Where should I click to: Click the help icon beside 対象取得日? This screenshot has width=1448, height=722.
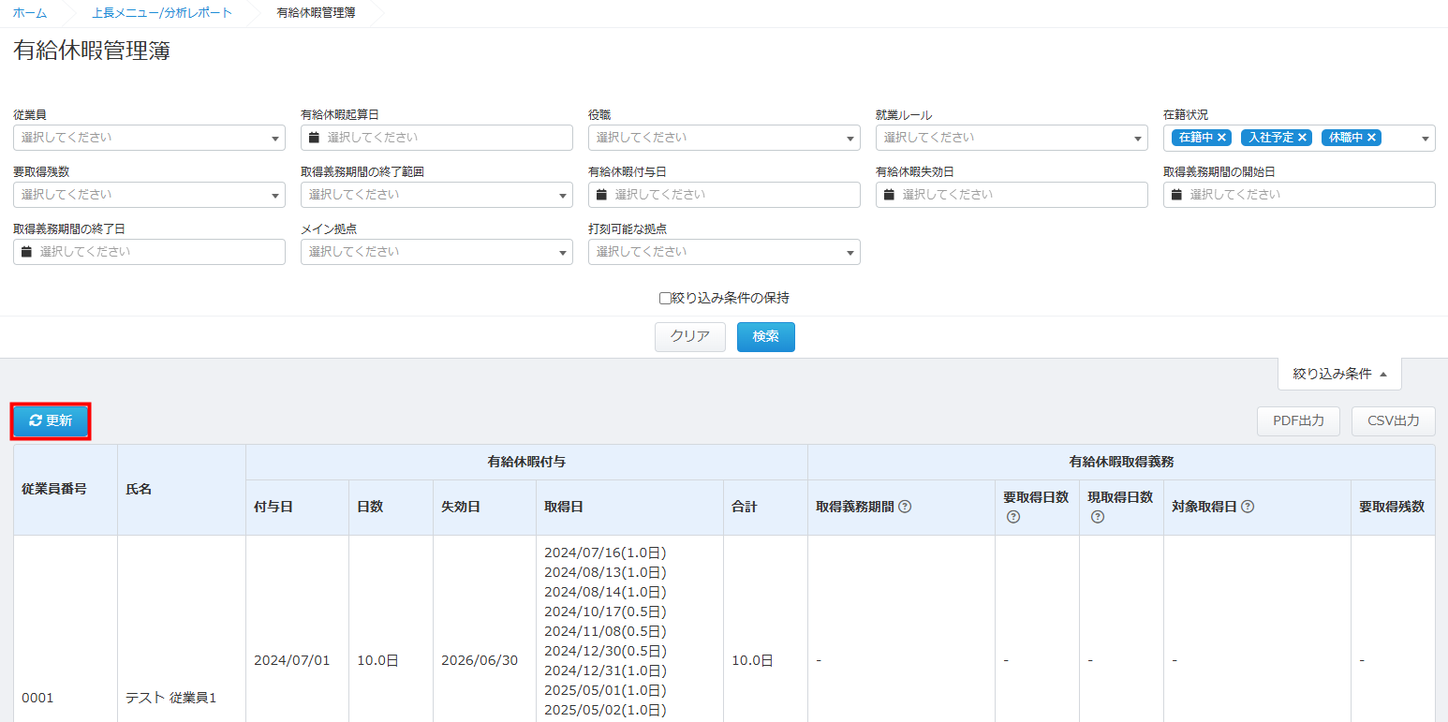(x=1248, y=507)
